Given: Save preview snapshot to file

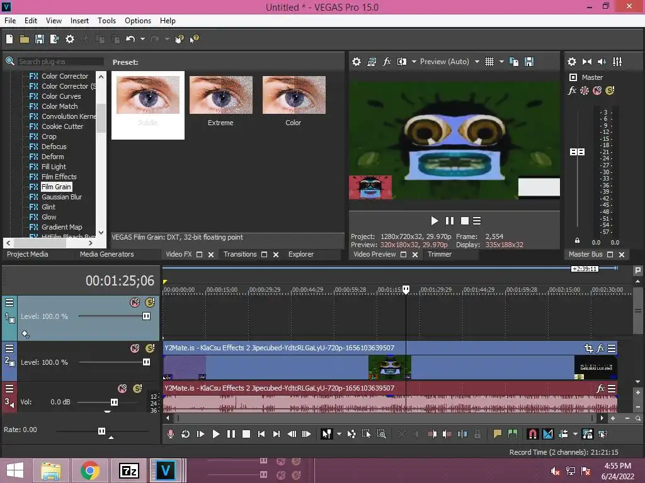Looking at the screenshot, I should 529,62.
